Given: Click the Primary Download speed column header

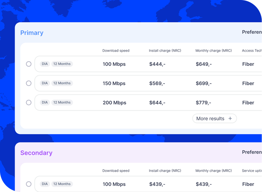Looking at the screenshot, I should (x=116, y=51).
